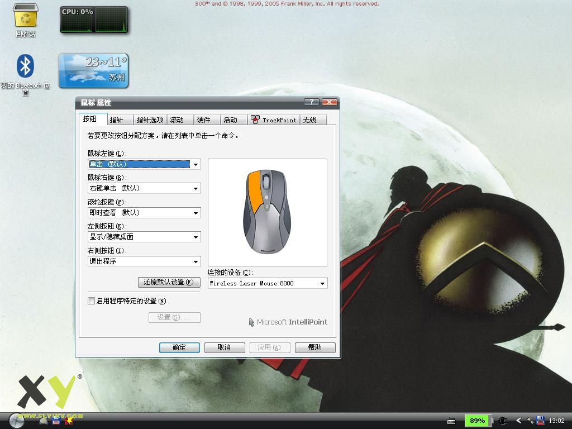Click the mouse pointer tray icon

(x=530, y=421)
